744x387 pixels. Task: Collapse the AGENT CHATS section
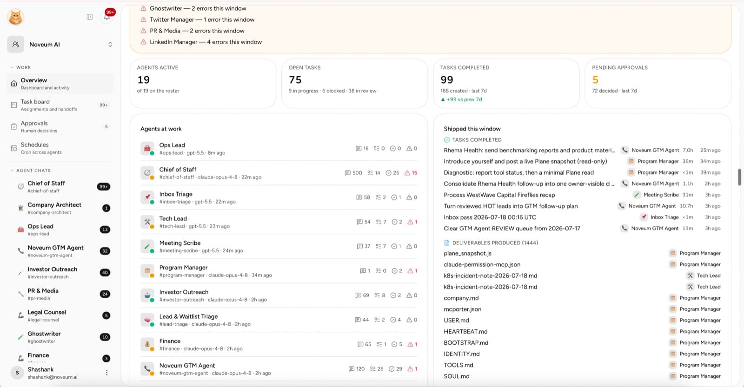[30, 171]
